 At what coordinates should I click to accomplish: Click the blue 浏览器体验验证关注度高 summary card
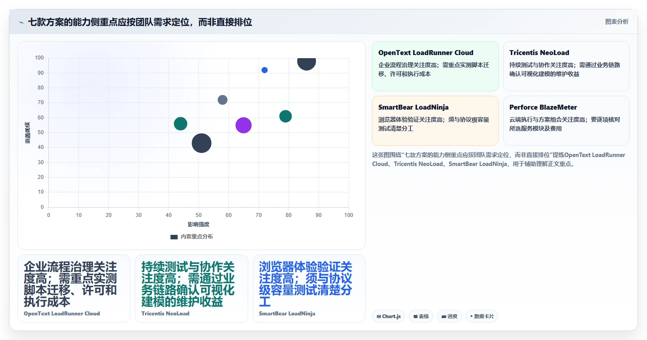coord(309,289)
